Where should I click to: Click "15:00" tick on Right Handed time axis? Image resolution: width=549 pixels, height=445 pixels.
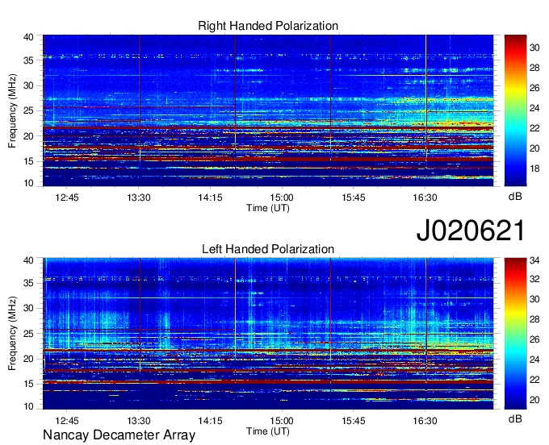click(282, 198)
